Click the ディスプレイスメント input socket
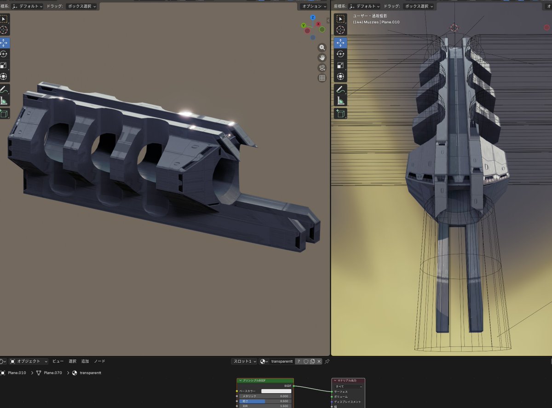This screenshot has width=552, height=408. (x=332, y=402)
